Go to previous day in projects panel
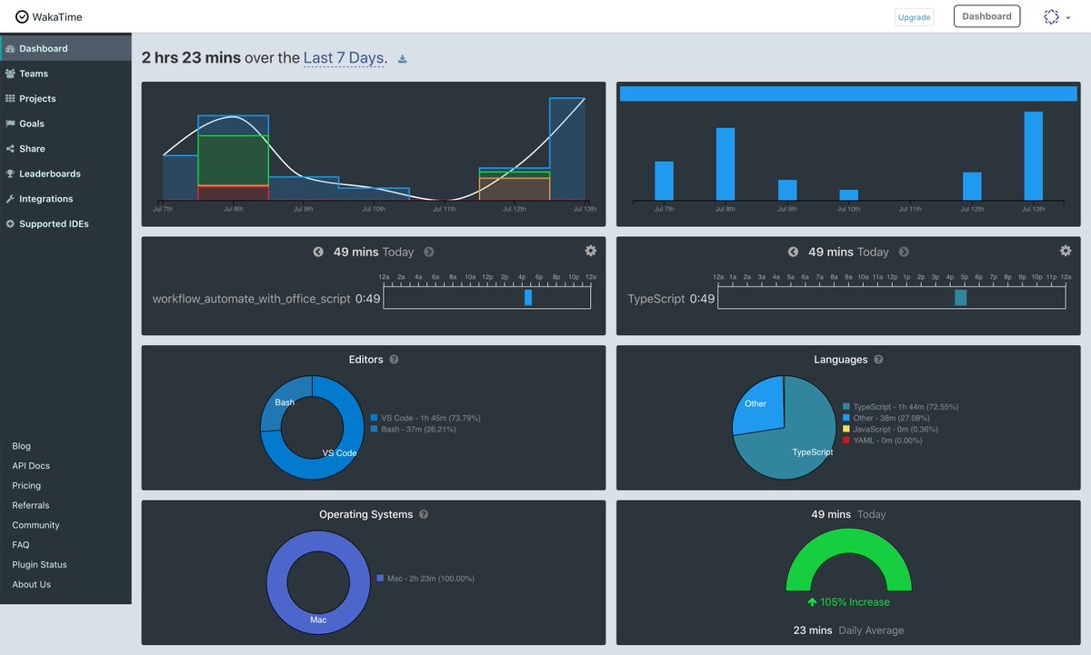This screenshot has height=655, width=1091. [318, 252]
